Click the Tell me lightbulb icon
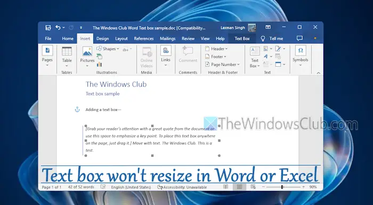Image resolution: width=373 pixels, height=205 pixels. [263, 38]
